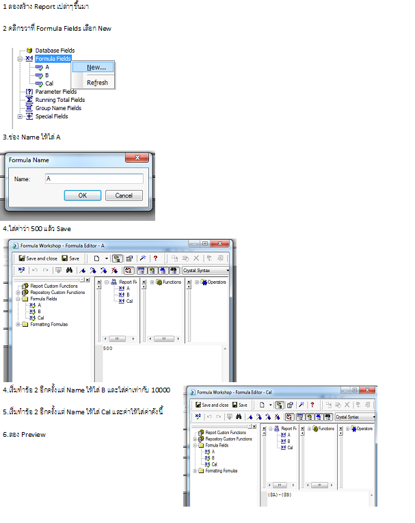Collapse Formula Fields folder in Editor - Cal tree
This screenshot has width=415, height=523.
coord(195,446)
